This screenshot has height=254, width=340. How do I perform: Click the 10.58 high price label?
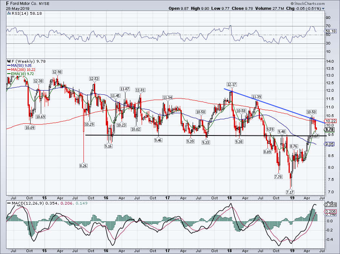tap(241, 111)
